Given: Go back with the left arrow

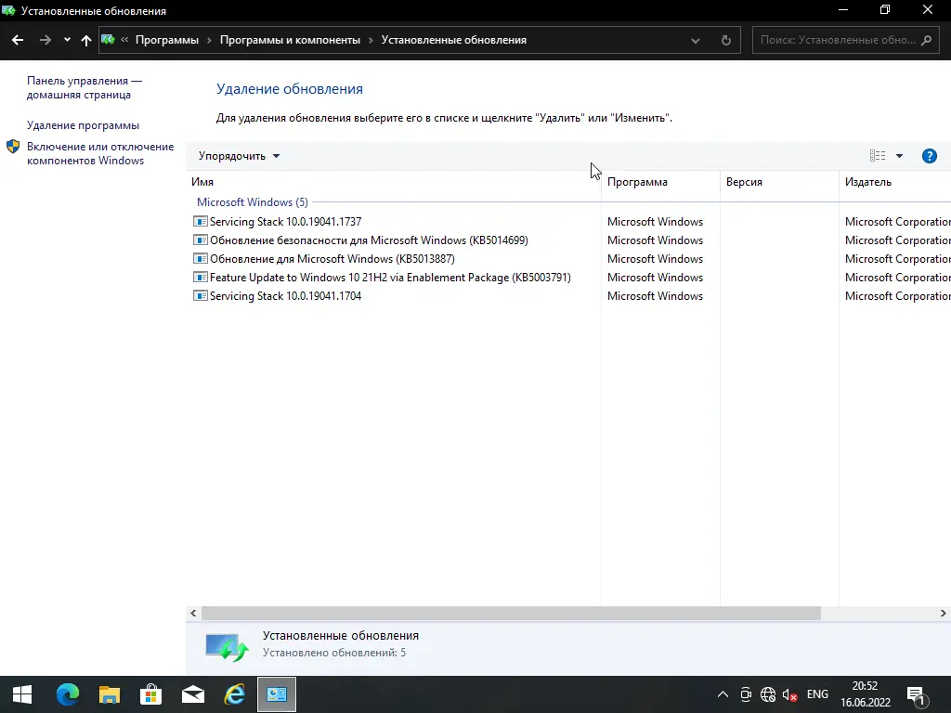Looking at the screenshot, I should [18, 40].
